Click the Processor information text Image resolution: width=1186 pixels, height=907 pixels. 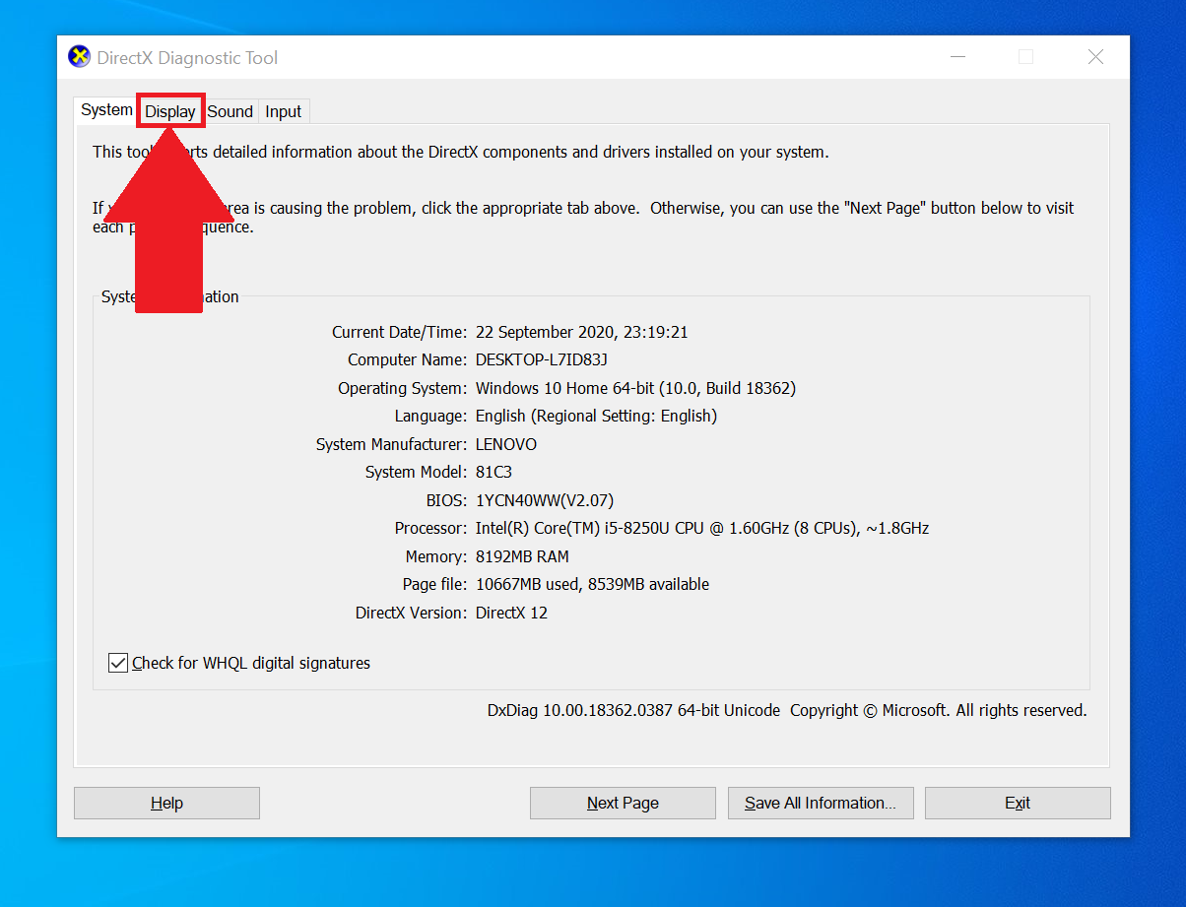click(701, 528)
